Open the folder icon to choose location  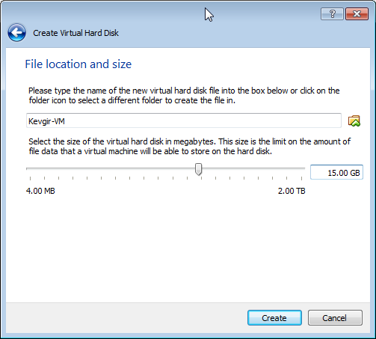[x=354, y=121]
